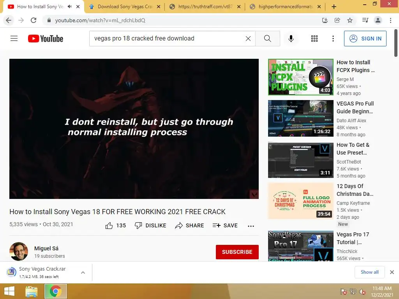399x299 pixels.
Task: Bookmark this page with the star
Action: click(x=350, y=20)
